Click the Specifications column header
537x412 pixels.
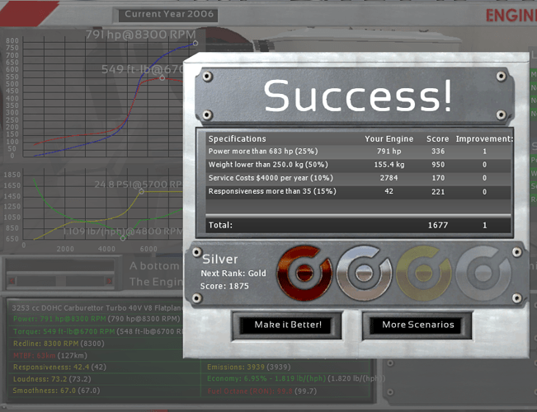tap(238, 138)
